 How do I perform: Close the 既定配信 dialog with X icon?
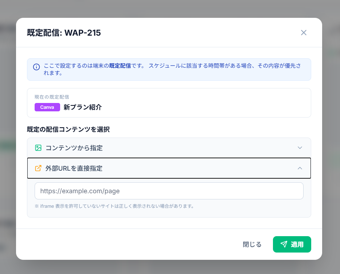(x=304, y=32)
